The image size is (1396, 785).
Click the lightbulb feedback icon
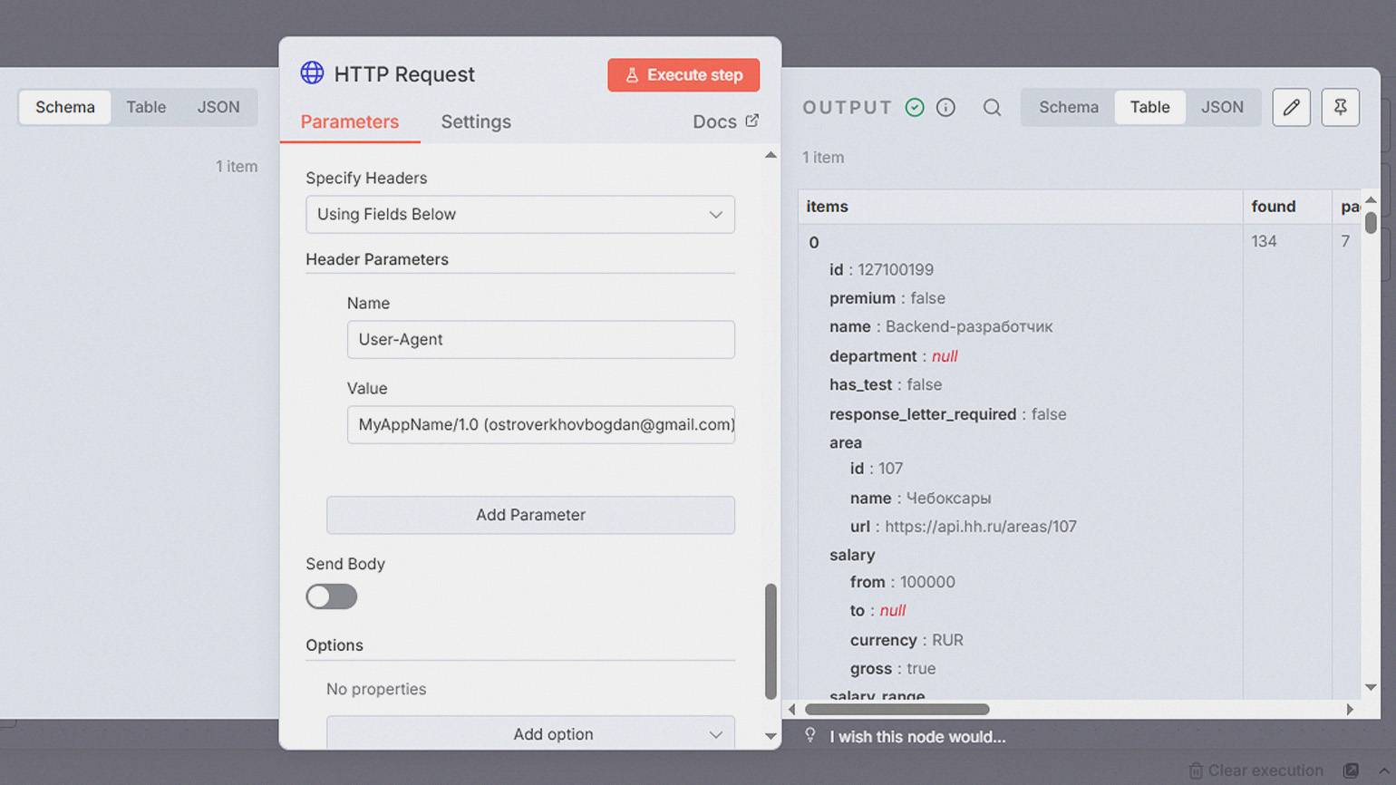pos(810,735)
